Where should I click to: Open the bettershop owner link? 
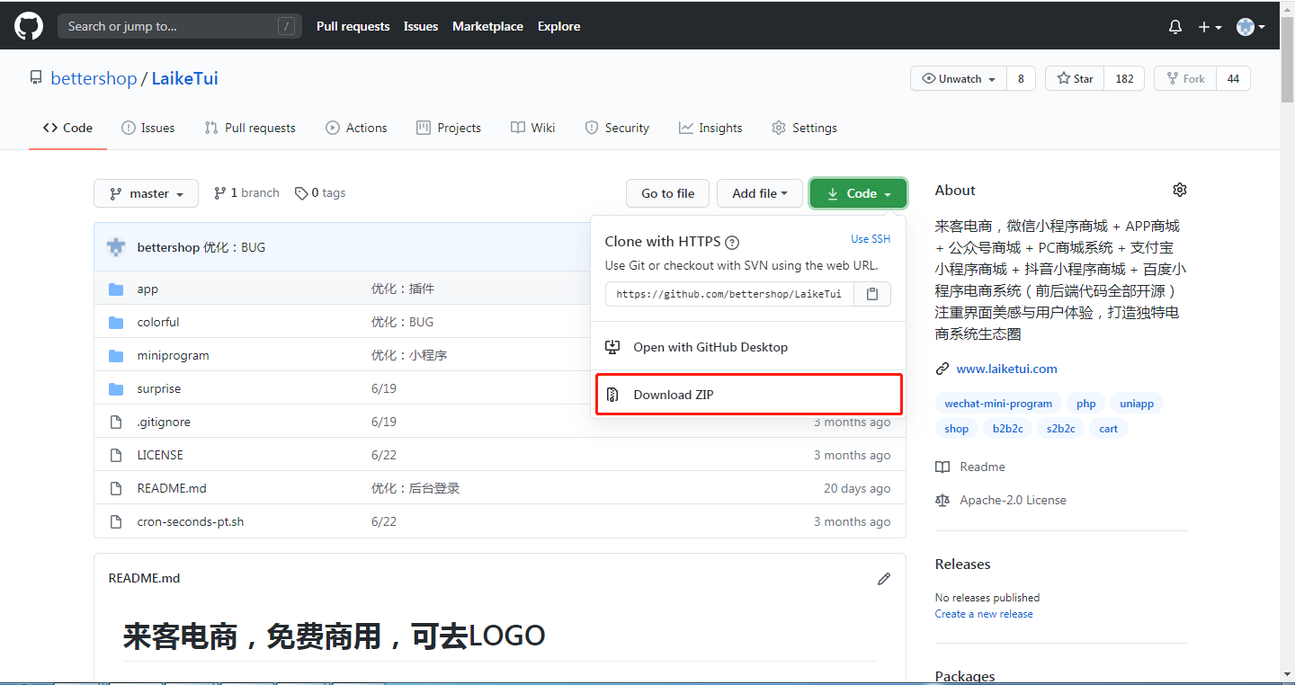(x=94, y=78)
